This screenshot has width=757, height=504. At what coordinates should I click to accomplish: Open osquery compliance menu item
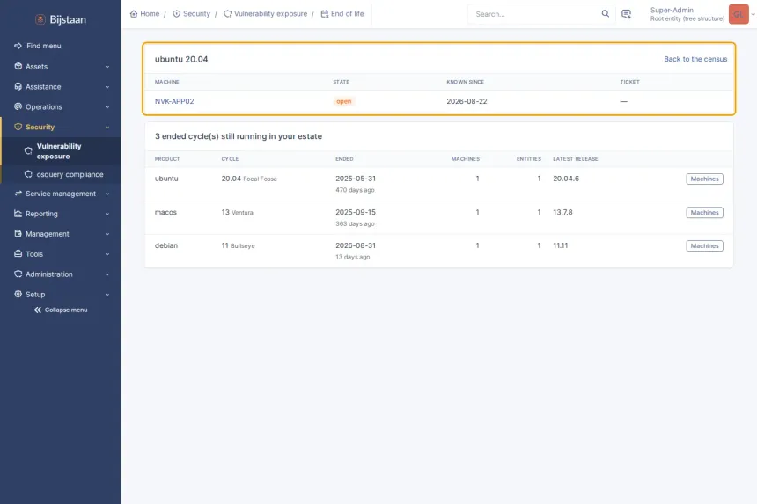tap(61, 174)
